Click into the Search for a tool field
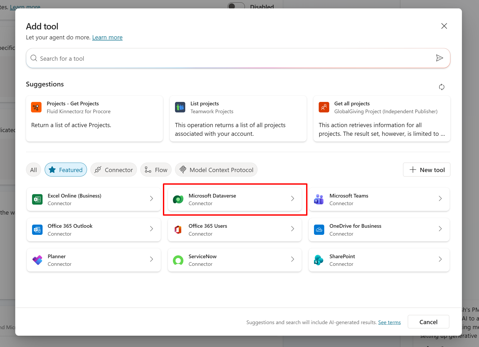Screen dimensions: 479x347 click(231, 58)
